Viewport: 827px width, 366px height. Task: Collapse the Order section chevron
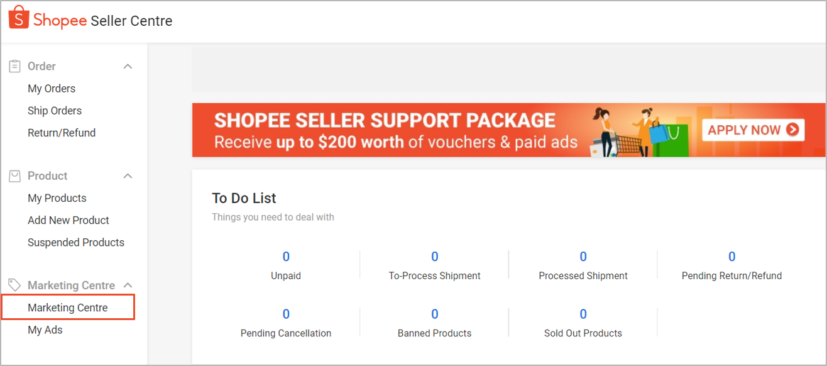click(x=128, y=66)
